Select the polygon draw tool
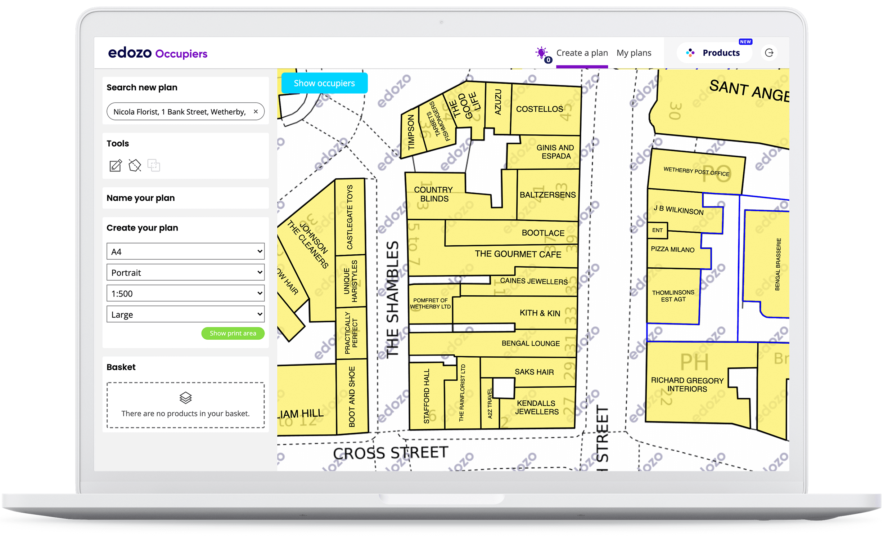 pos(135,166)
